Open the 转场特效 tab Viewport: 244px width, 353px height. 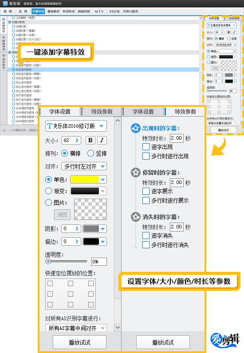[x=69, y=11]
